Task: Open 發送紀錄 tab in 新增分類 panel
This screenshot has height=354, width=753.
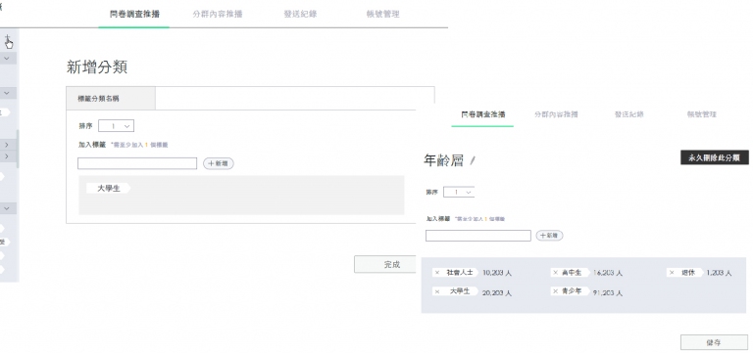Action: [300, 14]
